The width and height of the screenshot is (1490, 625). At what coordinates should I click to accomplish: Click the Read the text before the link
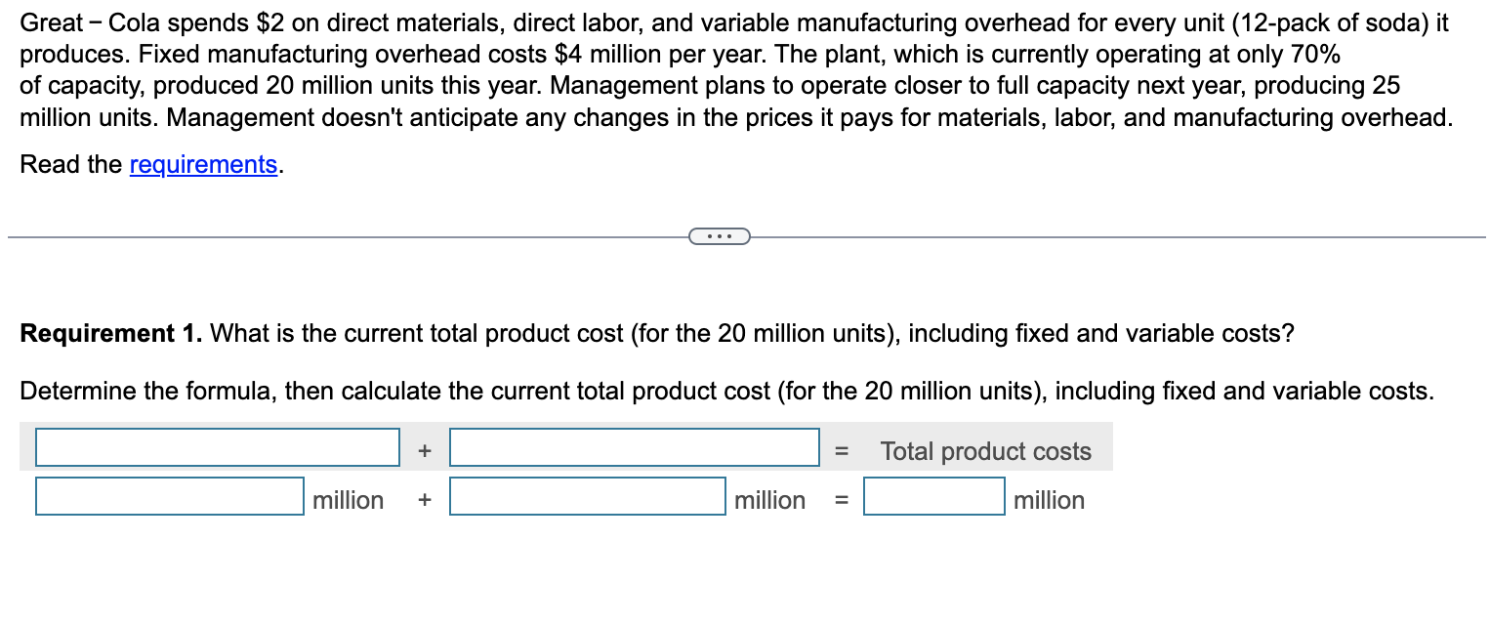click(68, 164)
